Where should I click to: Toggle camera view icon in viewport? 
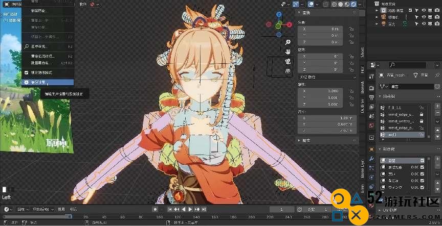[x=288, y=61]
